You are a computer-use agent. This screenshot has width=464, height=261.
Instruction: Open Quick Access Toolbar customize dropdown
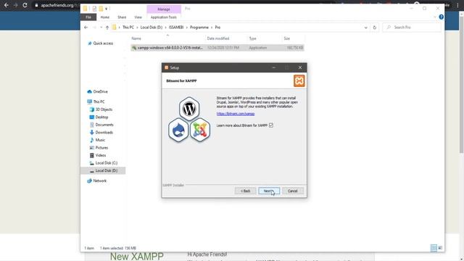[107, 9]
